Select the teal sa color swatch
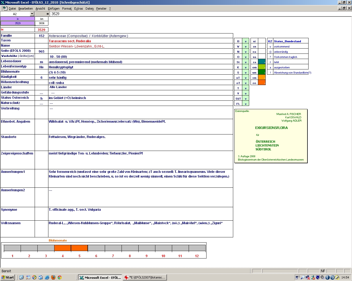The width and height of the screenshot is (352, 281). (x=262, y=62)
